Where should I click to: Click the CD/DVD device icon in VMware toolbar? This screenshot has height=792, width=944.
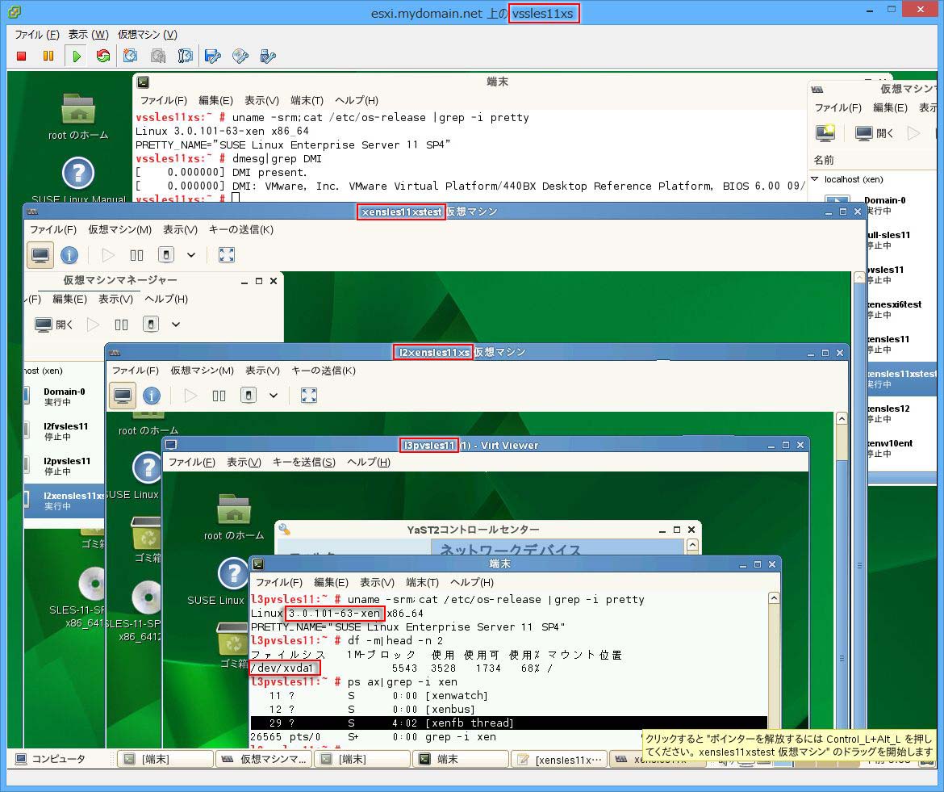(x=240, y=56)
